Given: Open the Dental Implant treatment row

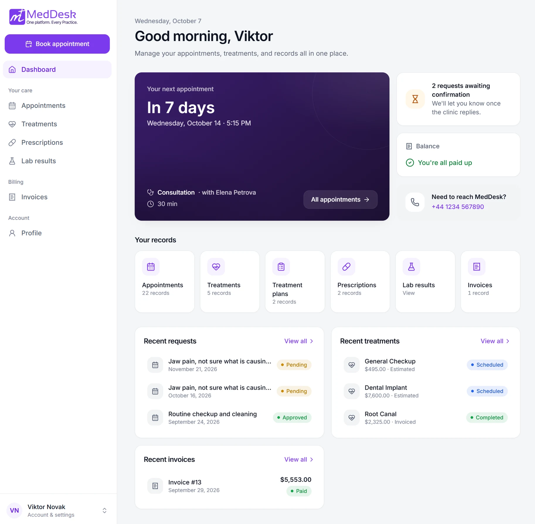Looking at the screenshot, I should (x=426, y=391).
